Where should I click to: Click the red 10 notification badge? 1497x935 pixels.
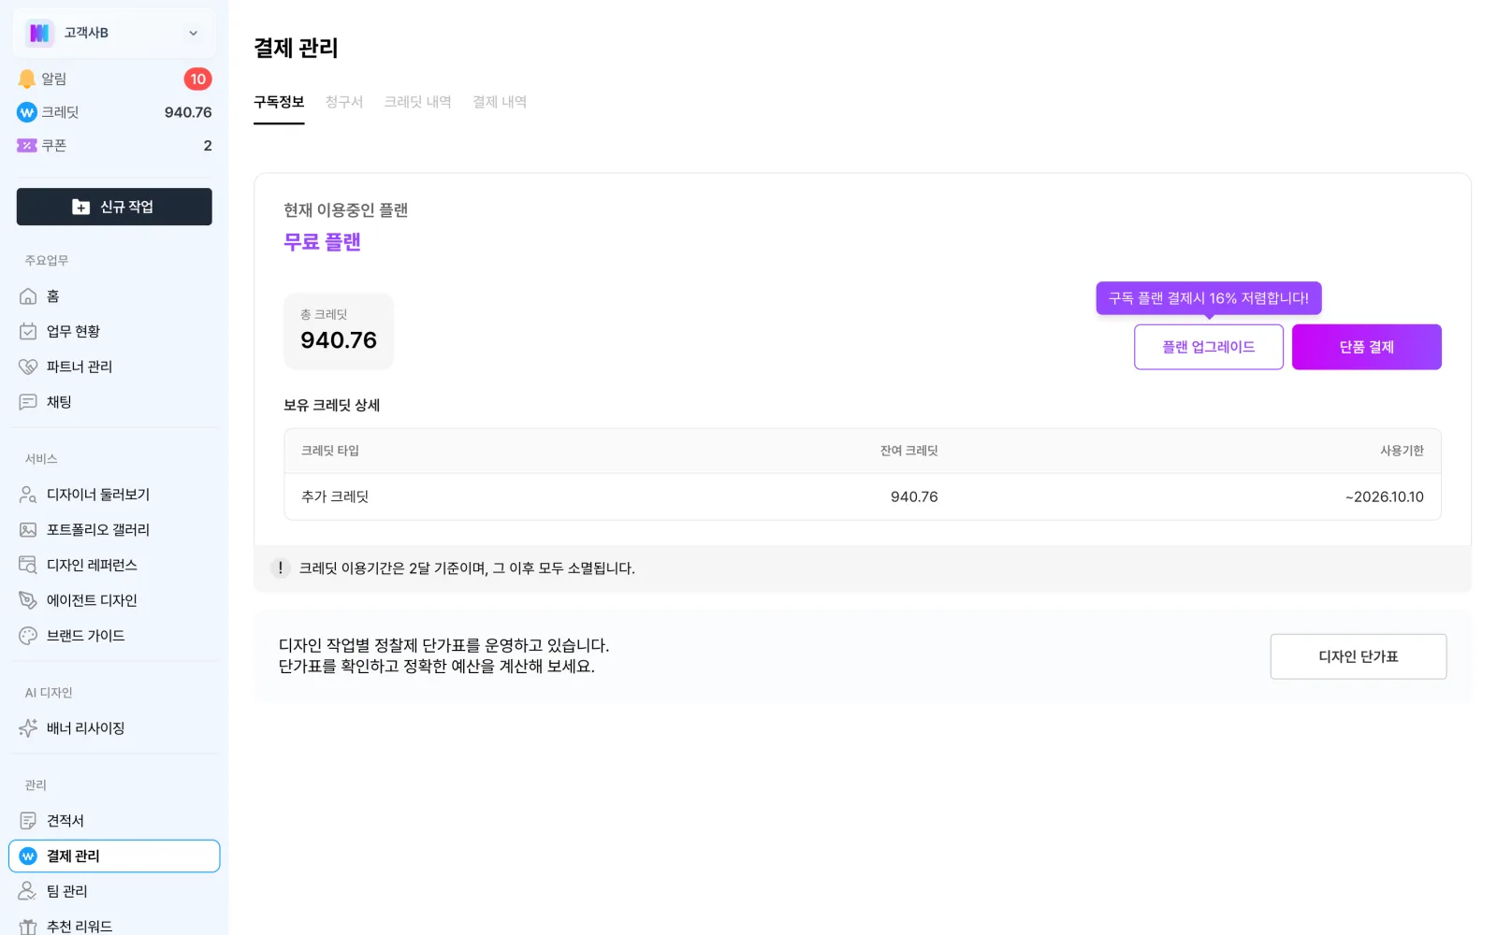197,79
